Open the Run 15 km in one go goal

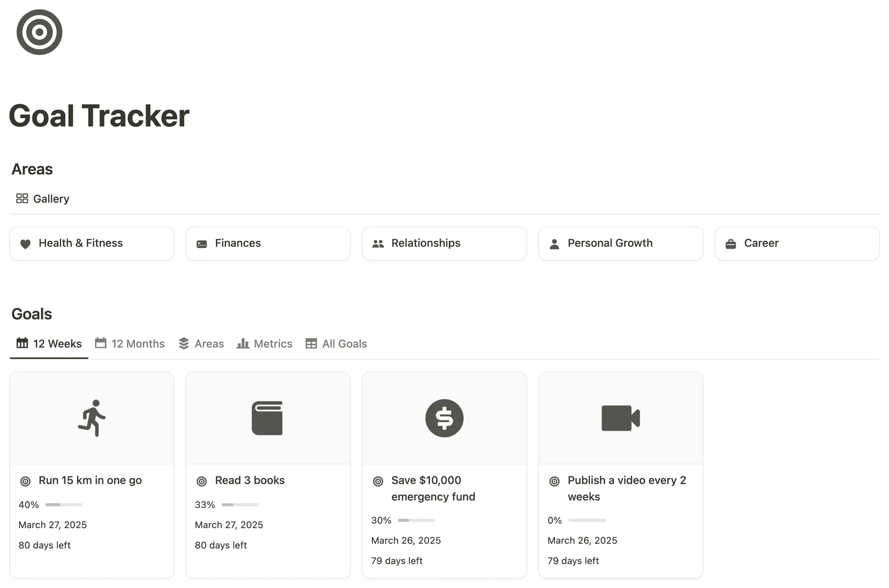coord(90,480)
